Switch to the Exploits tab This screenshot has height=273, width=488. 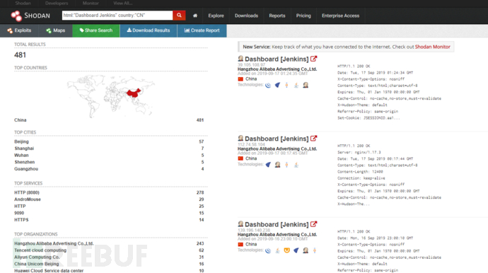point(19,30)
